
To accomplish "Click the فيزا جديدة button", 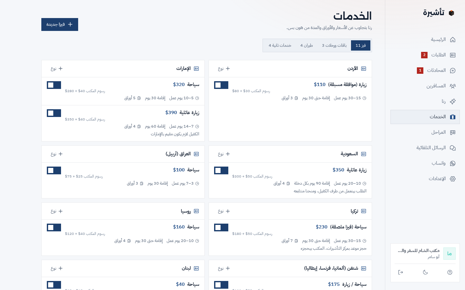I will coord(60,24).
